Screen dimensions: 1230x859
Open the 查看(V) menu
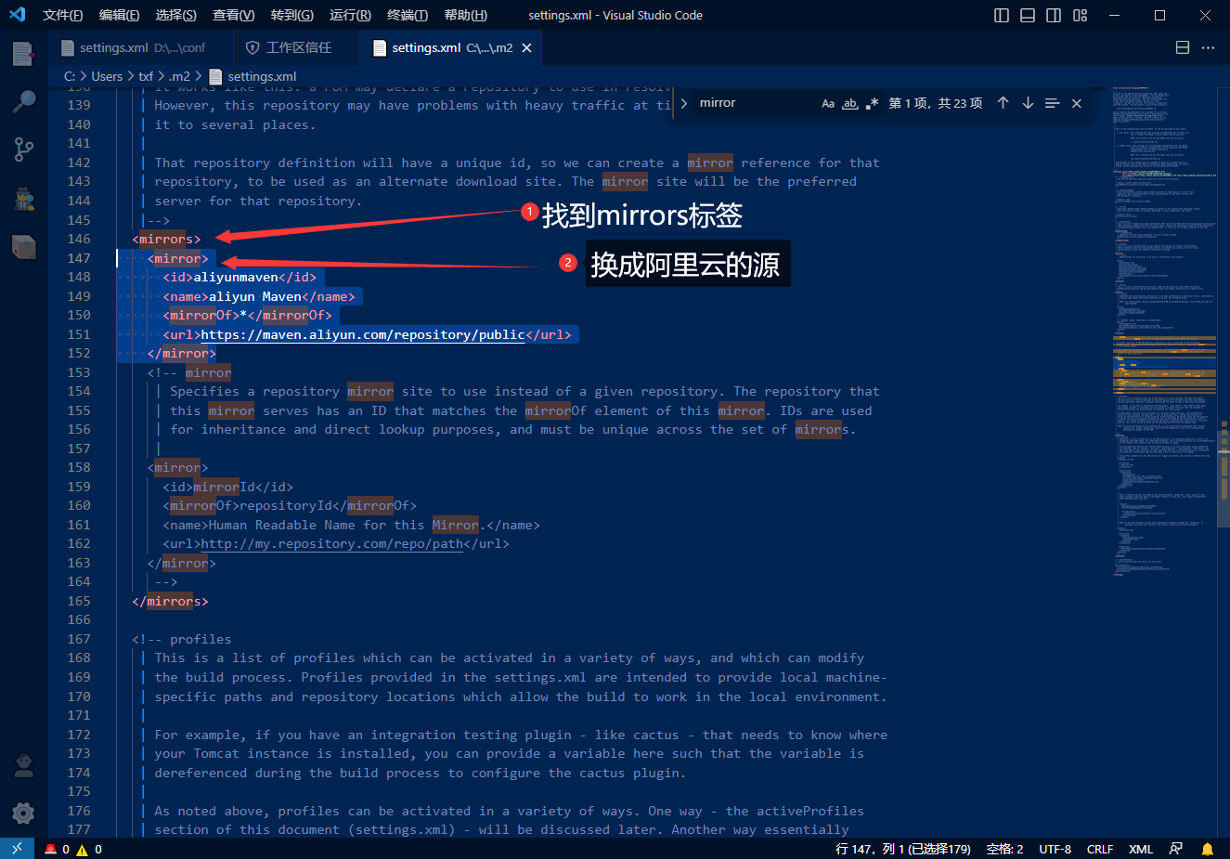[x=233, y=15]
